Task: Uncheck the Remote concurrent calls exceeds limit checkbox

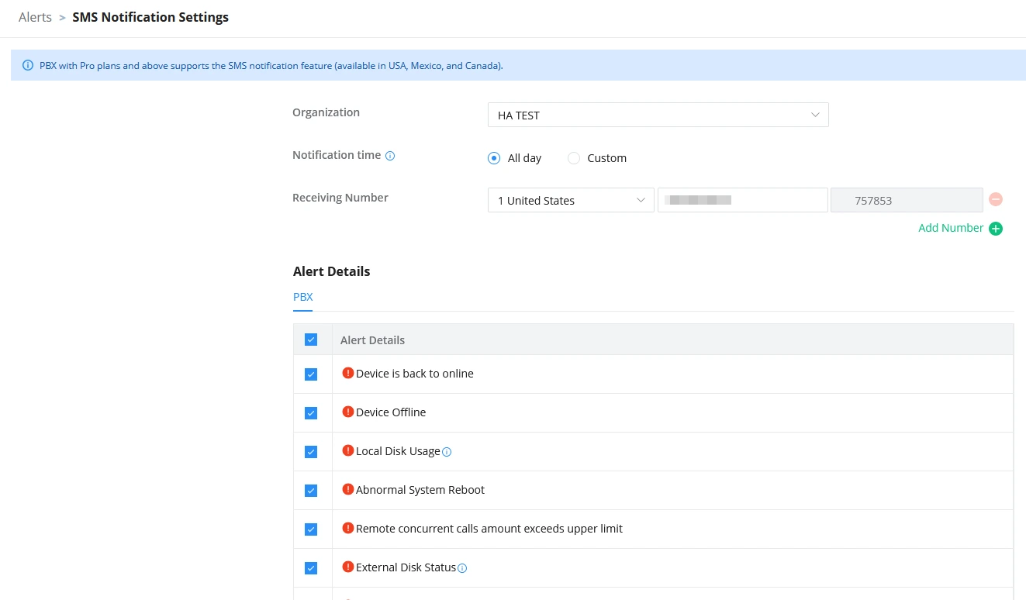Action: click(311, 529)
